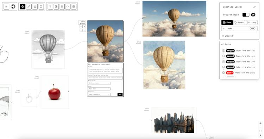Select the grayscale balloon sketch frame
264x139 pixels.
point(48,49)
